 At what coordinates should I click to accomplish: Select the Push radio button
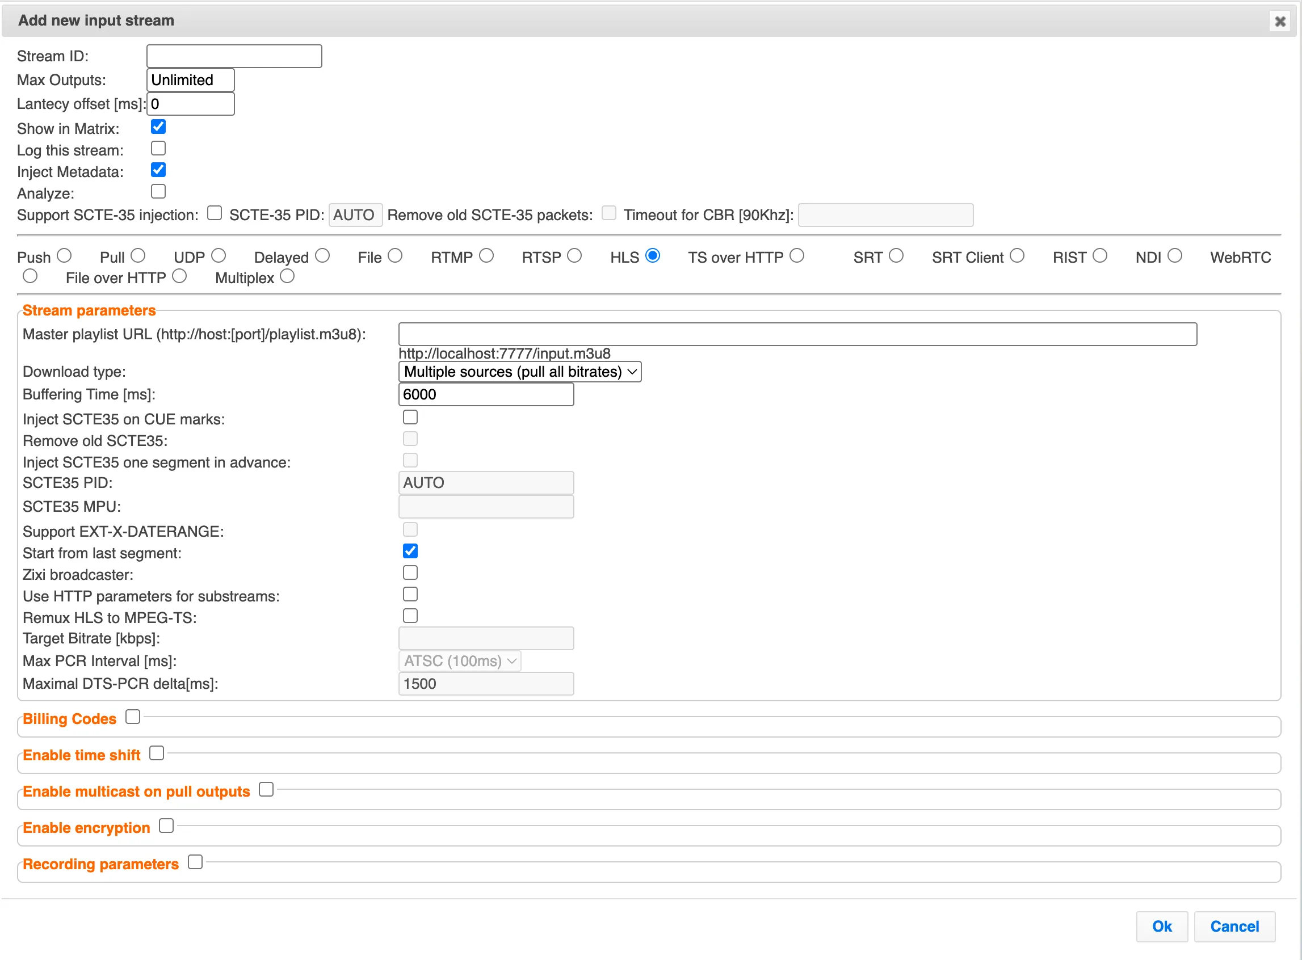pyautogui.click(x=64, y=256)
